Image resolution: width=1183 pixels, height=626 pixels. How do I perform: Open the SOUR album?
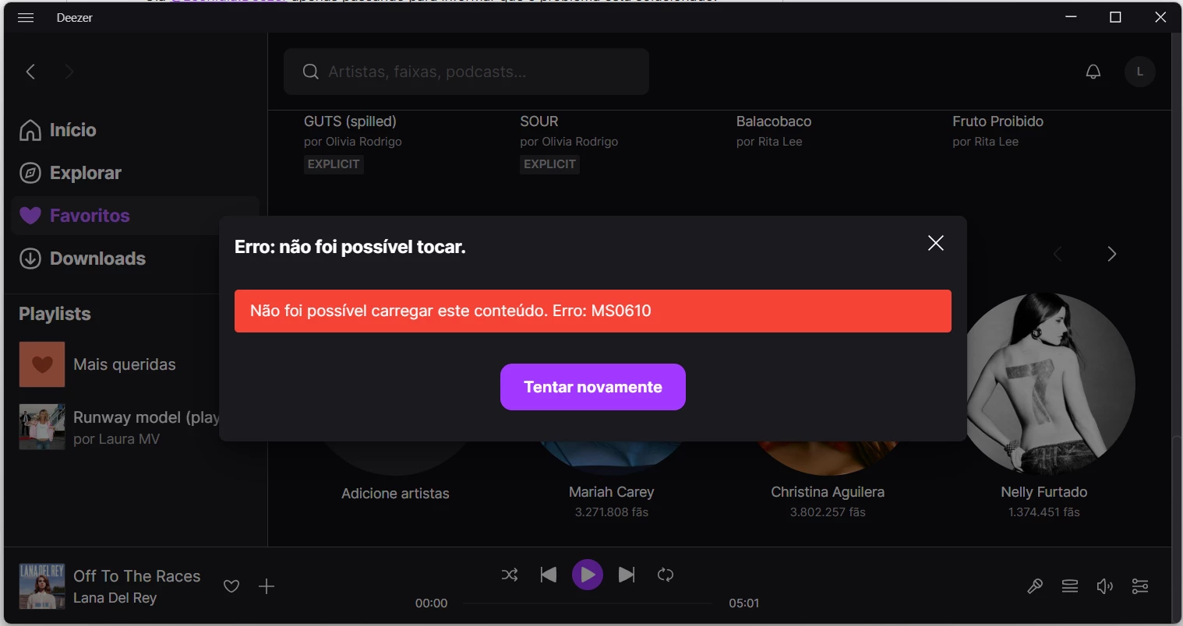(x=539, y=121)
